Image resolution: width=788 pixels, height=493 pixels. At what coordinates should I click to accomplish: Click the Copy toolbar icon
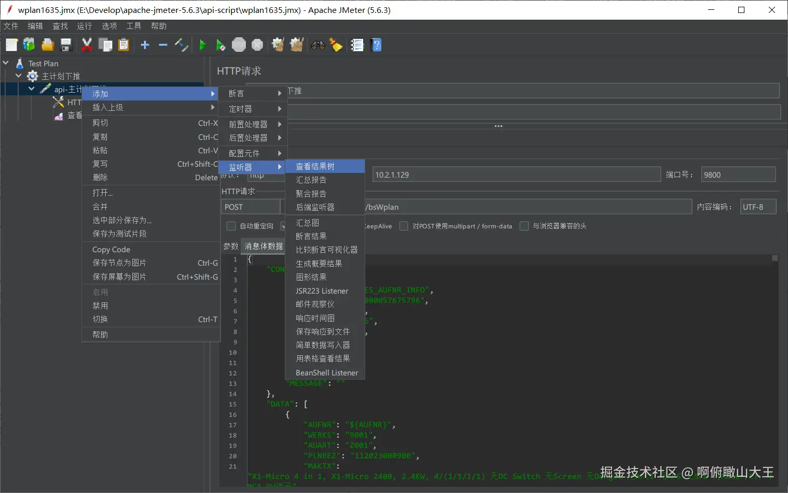click(105, 45)
